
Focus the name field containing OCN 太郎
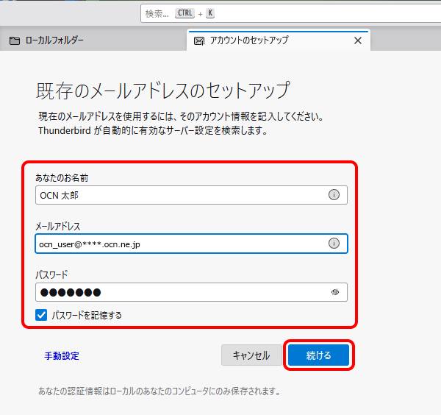coord(176,194)
